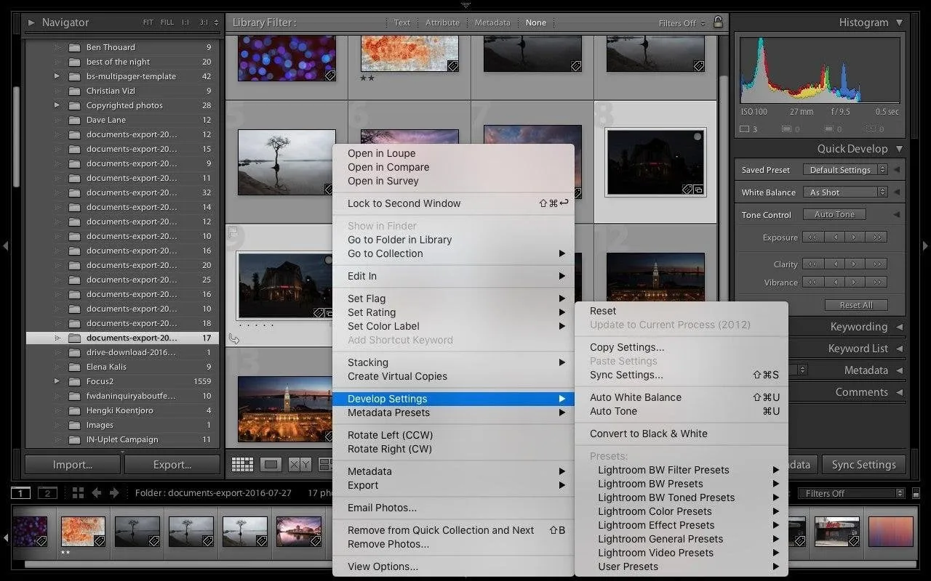The height and width of the screenshot is (581, 931).
Task: Select Auto Tone from Develop Settings submenu
Action: 613,411
